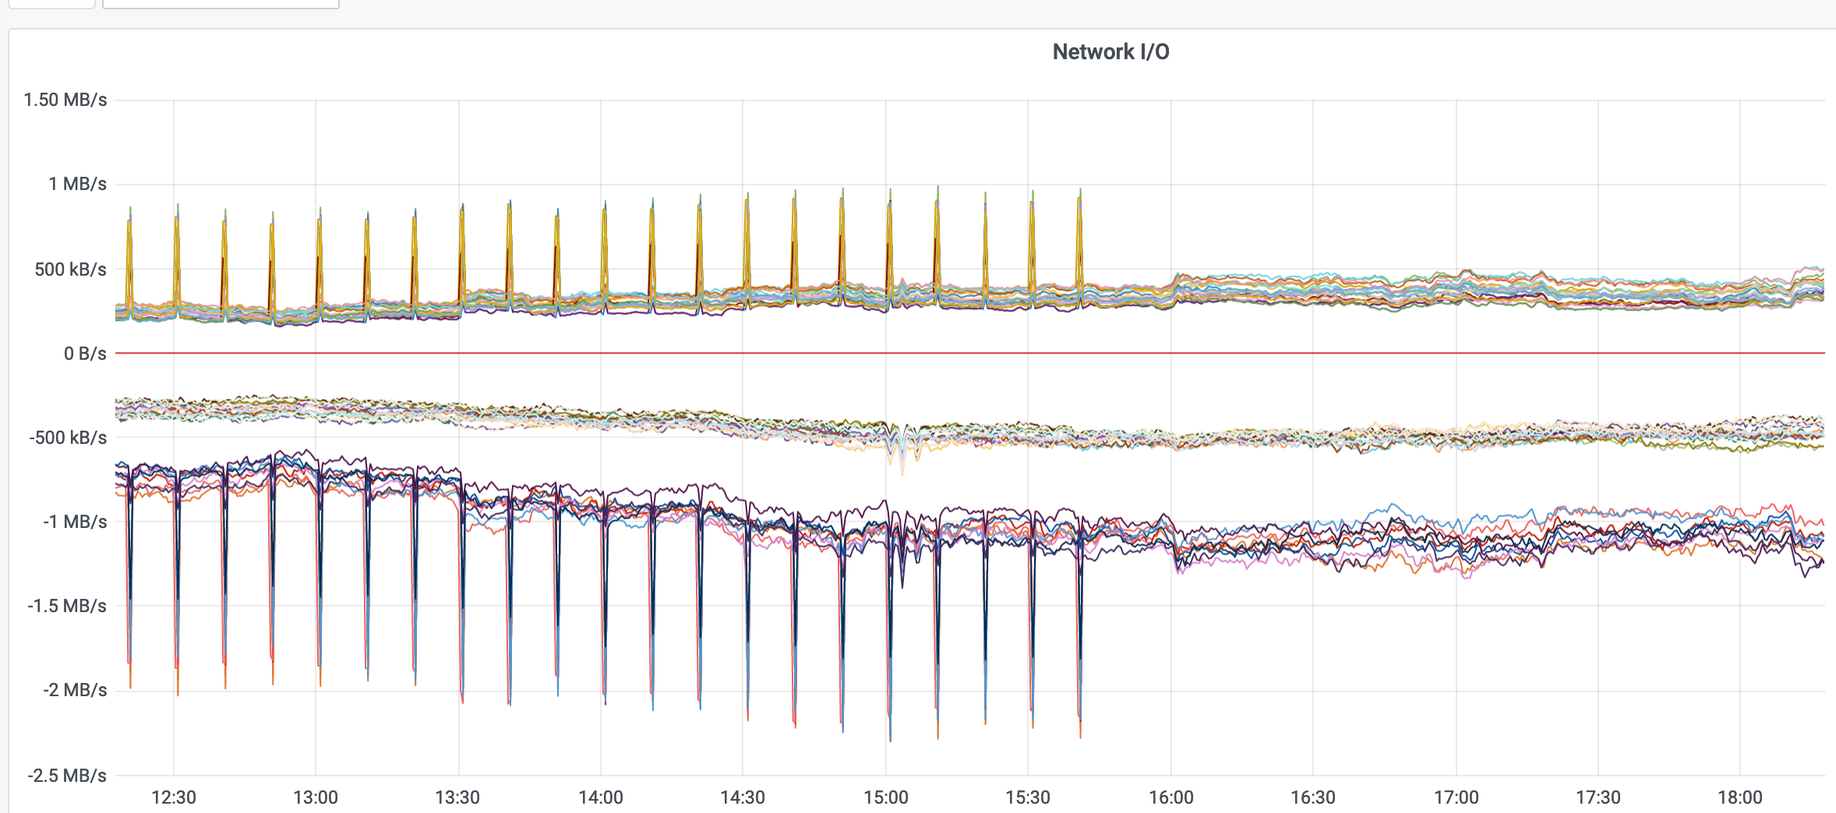Click the 0 B/s y-axis label
Screen dimensions: 1836x813
[85, 354]
